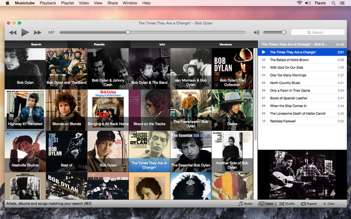This screenshot has height=219, width=351.
Task: Click the play button in the toolbar
Action: pos(25,32)
